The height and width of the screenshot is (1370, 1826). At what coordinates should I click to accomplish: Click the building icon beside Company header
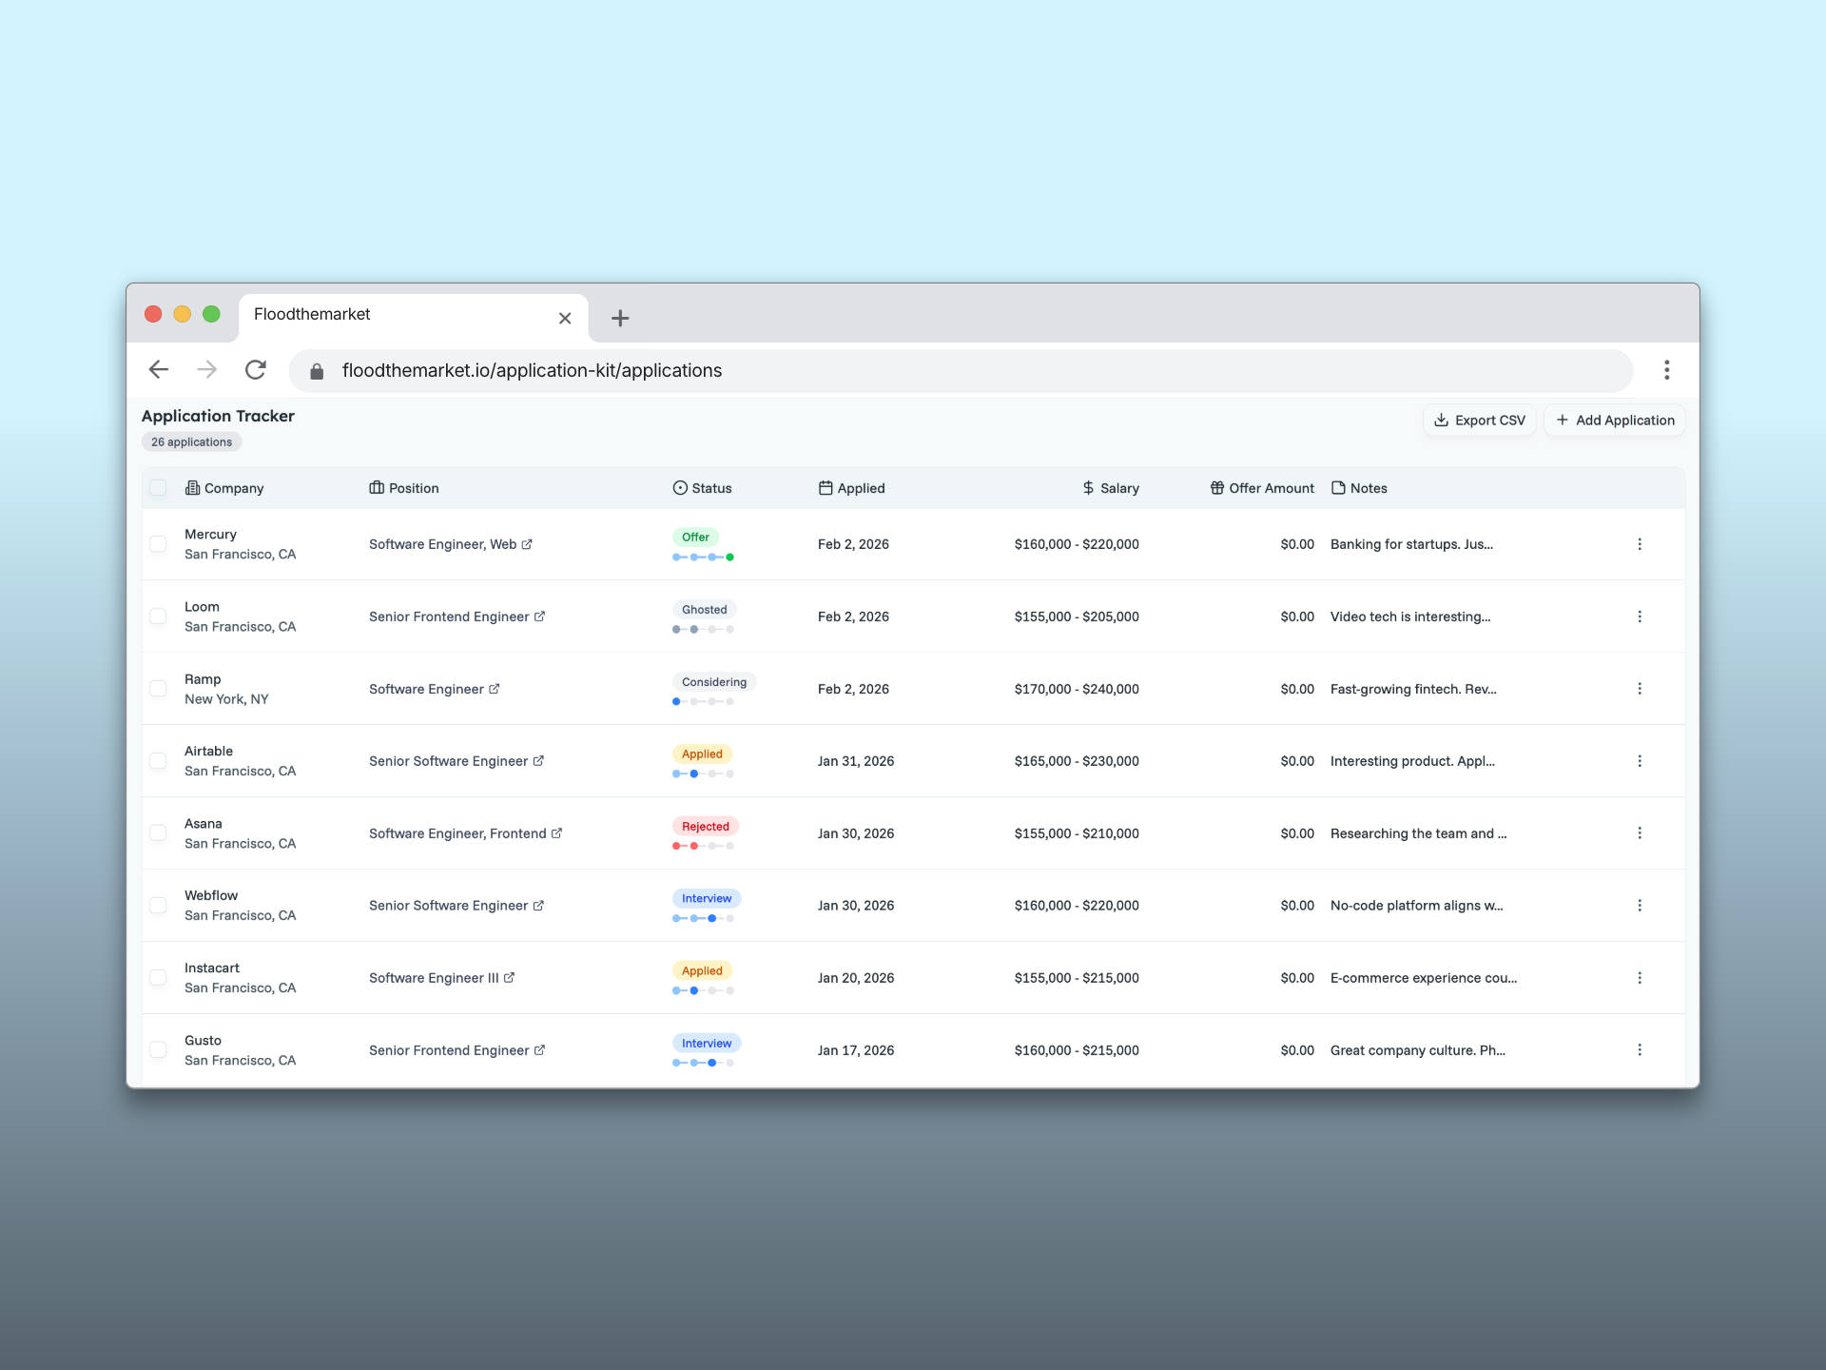point(190,488)
